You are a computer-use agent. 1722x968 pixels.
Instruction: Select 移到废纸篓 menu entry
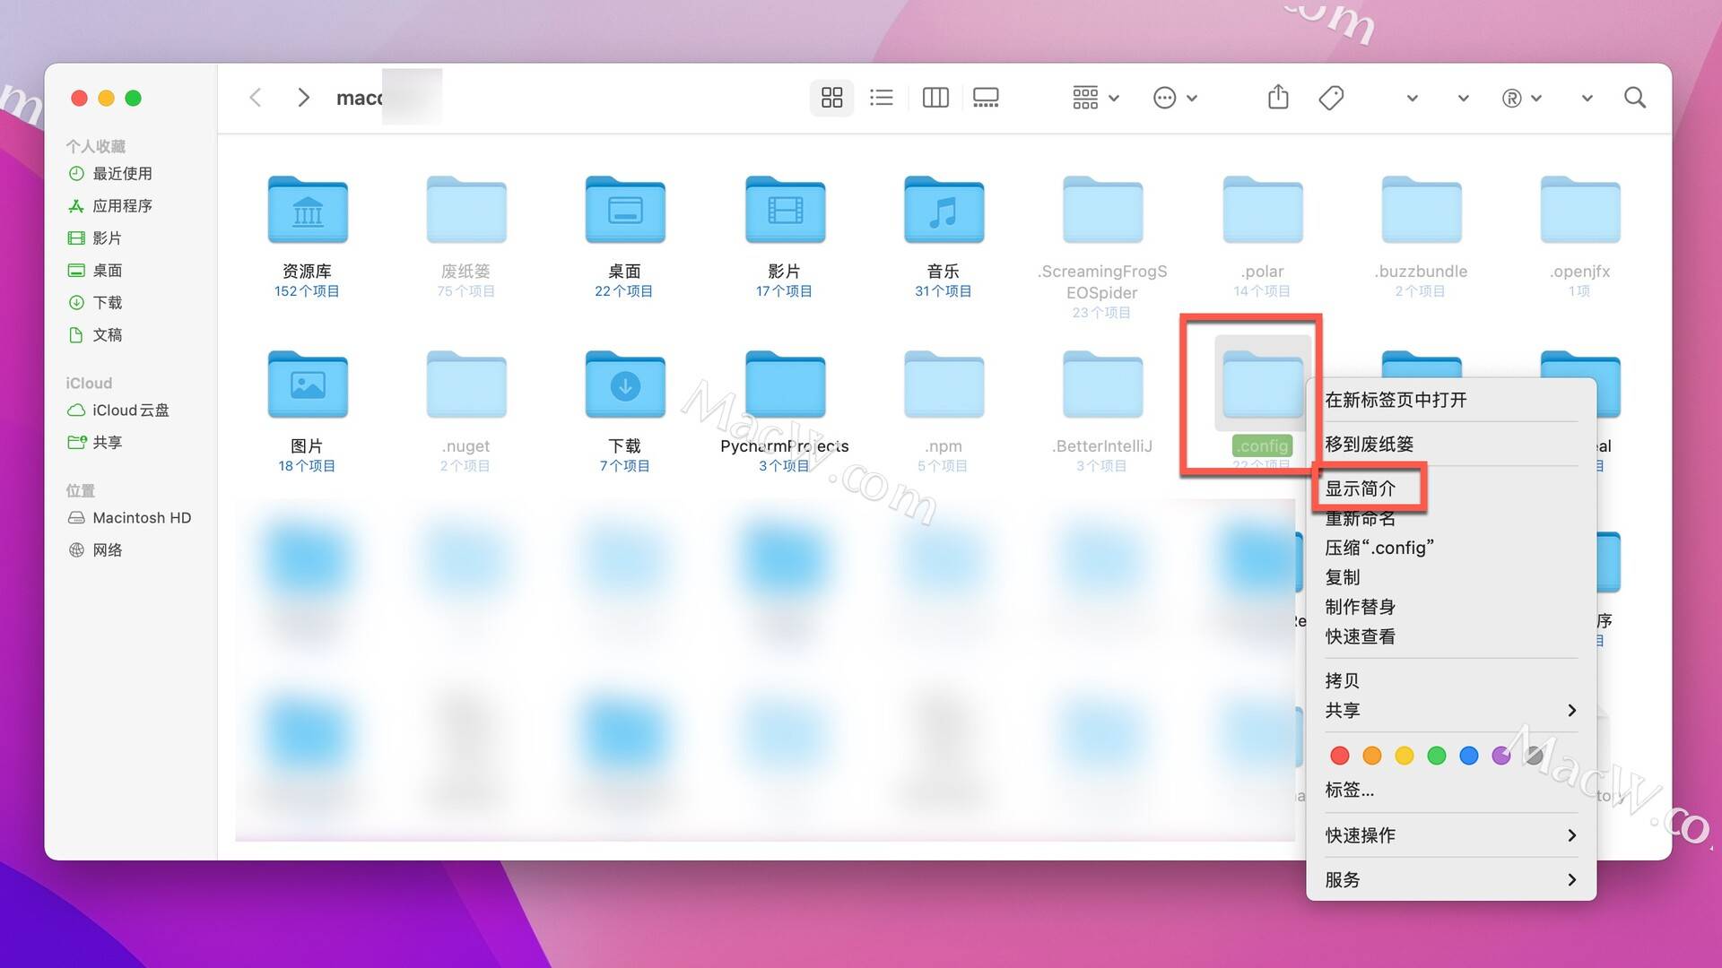1370,444
